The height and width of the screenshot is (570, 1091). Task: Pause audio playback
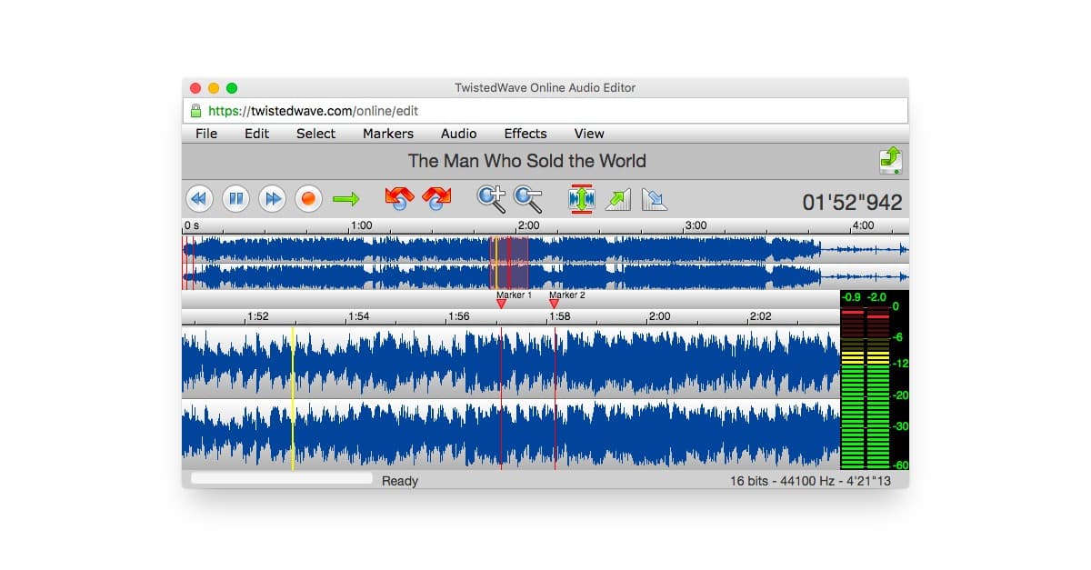tap(235, 198)
